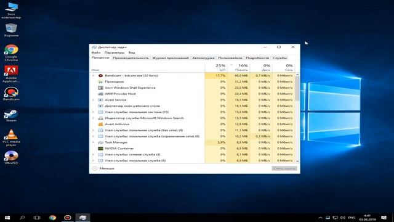Click scrollbar up arrow in process list

(297, 75)
